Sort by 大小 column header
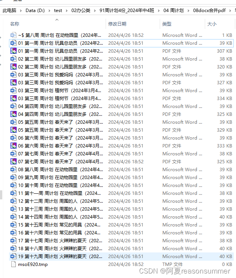 coord(212,24)
